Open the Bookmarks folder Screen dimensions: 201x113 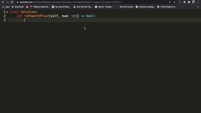(x=18, y=7)
